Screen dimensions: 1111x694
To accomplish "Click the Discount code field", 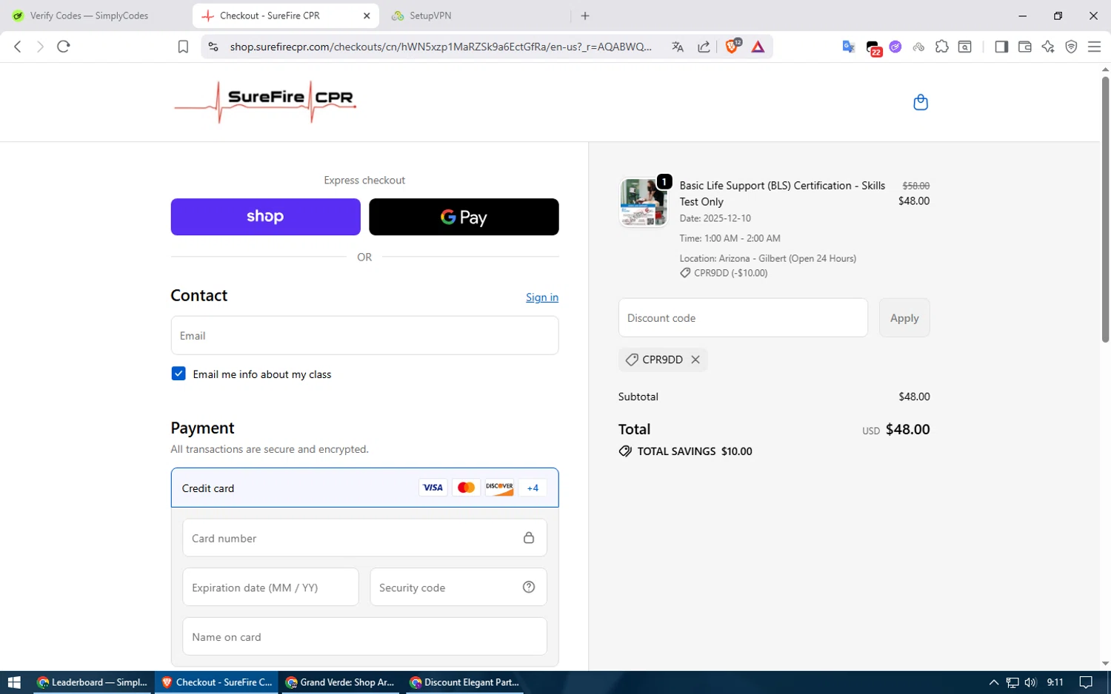I will pos(743,317).
